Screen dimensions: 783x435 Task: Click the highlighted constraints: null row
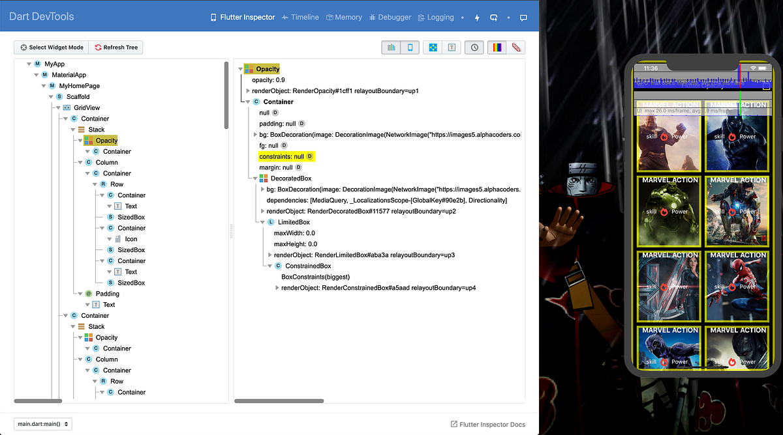click(x=287, y=156)
